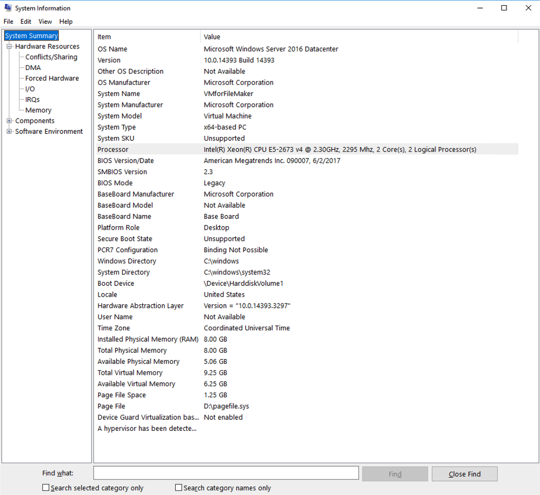The image size is (540, 495).
Task: Click the Virtual Machine value
Action: pos(228,116)
